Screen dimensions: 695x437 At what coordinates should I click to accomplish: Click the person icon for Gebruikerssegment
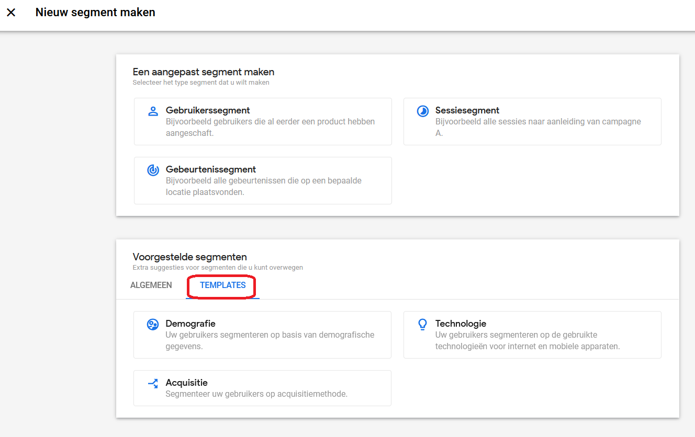153,111
